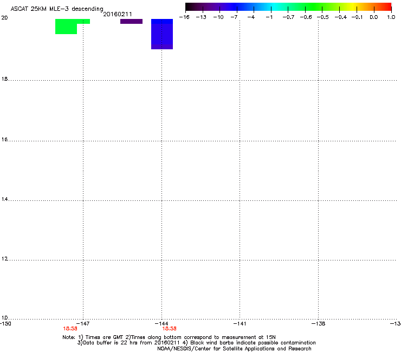Click the red 18:58 time under -144
The width and height of the screenshot is (401, 352).
click(x=169, y=329)
